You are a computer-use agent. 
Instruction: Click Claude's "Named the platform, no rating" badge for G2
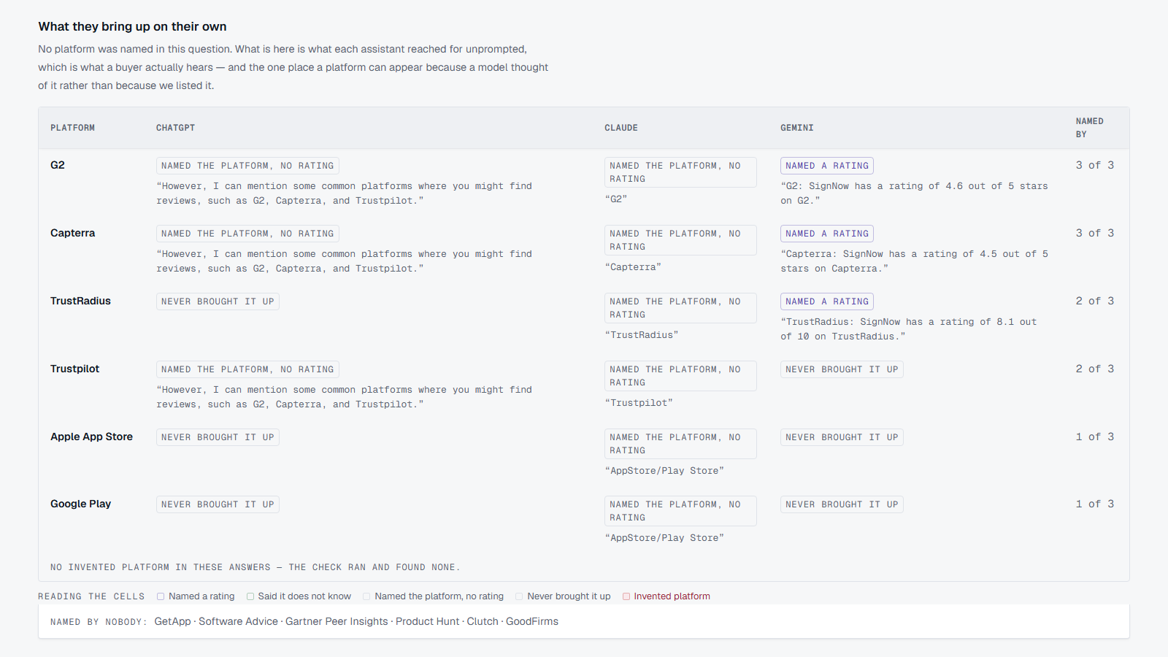coord(680,172)
